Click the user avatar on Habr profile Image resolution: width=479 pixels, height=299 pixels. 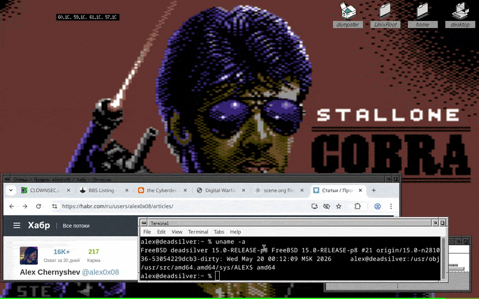coord(29,255)
